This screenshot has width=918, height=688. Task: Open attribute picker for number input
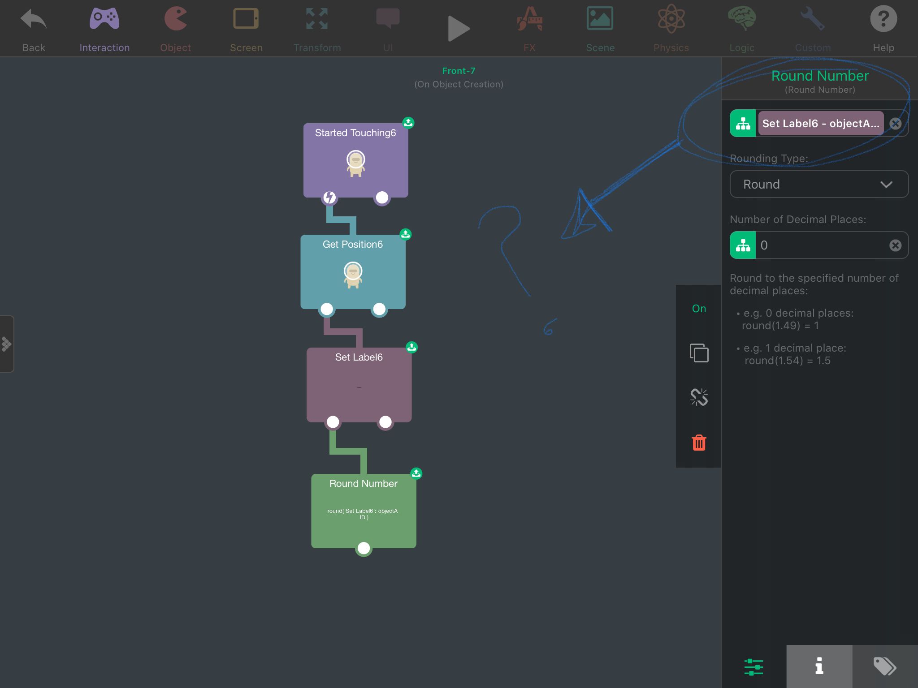743,124
